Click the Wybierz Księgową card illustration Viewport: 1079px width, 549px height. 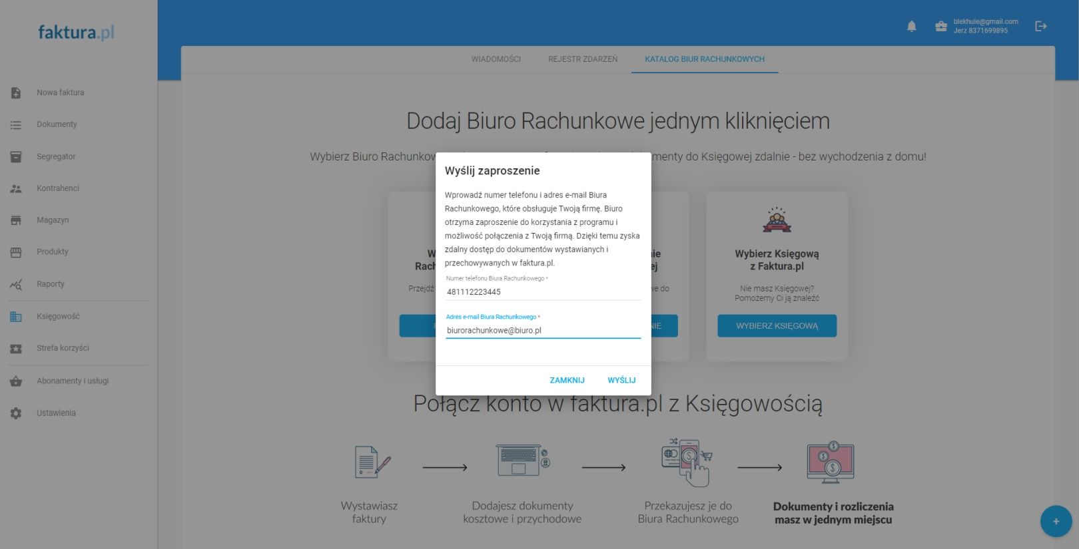point(777,220)
